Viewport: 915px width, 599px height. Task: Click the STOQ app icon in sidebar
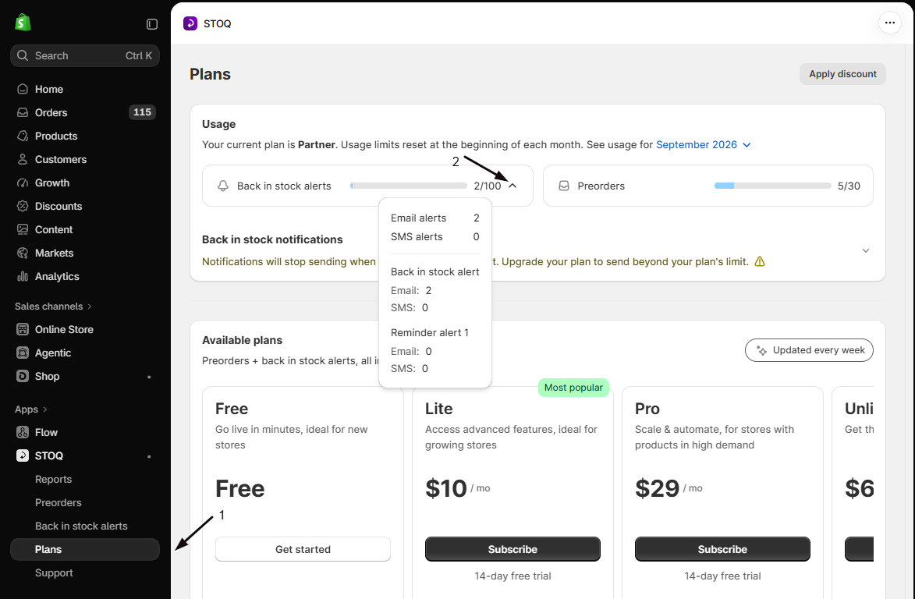pyautogui.click(x=22, y=455)
